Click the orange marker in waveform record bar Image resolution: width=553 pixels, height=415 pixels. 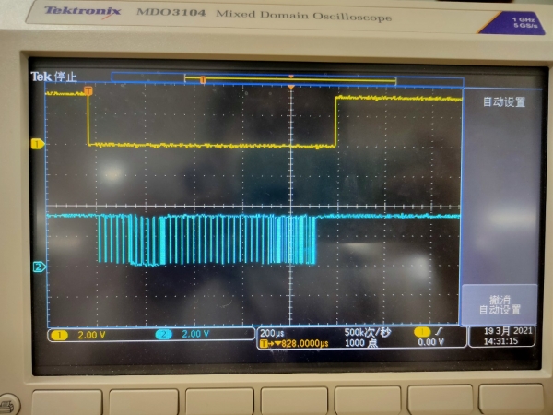click(203, 79)
